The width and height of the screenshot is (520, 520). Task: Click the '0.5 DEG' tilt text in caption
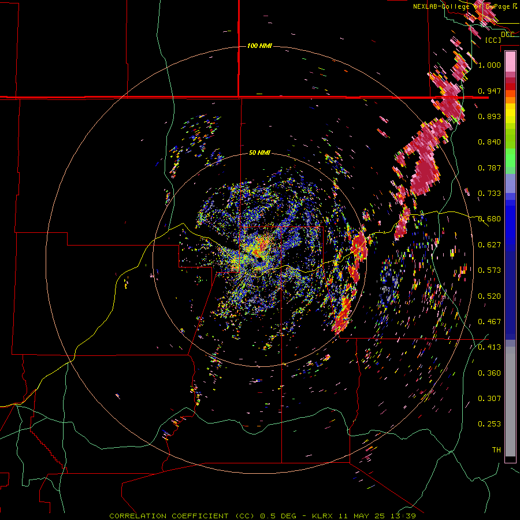click(279, 516)
